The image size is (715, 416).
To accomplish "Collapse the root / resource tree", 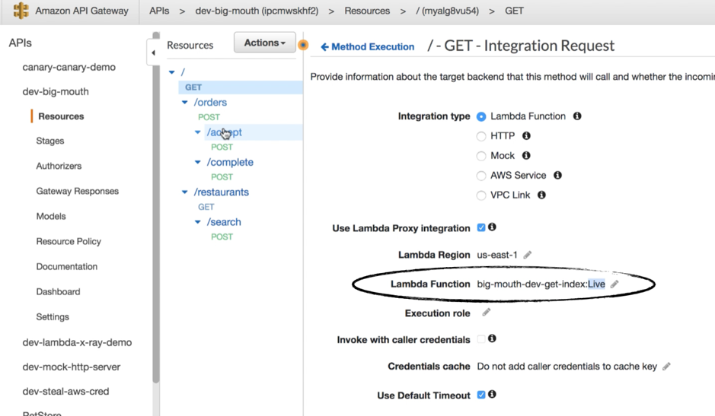I will (171, 72).
